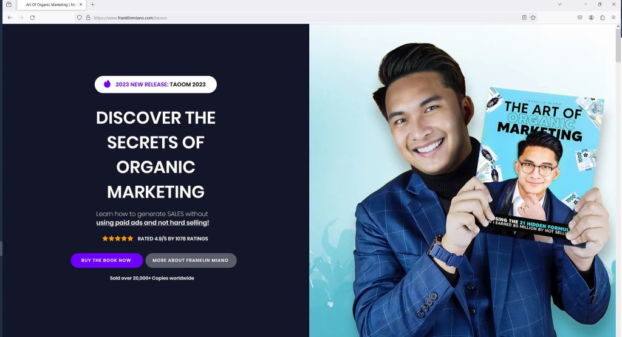This screenshot has width=622, height=337.
Task: Bookmark this page with star icon
Action: point(533,18)
